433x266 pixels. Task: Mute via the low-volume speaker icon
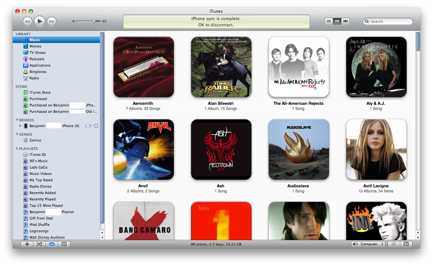pyautogui.click(x=73, y=21)
